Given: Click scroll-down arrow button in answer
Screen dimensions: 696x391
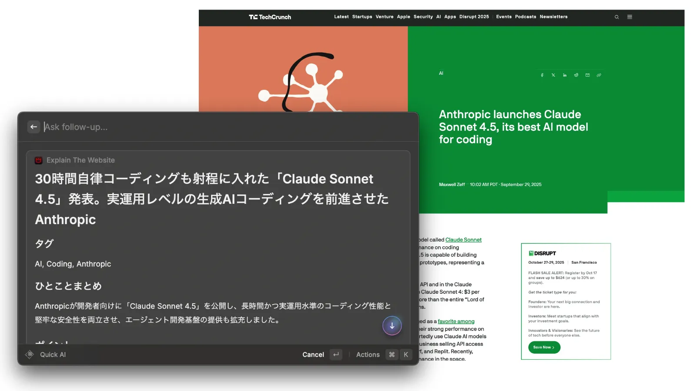Looking at the screenshot, I should pos(392,325).
